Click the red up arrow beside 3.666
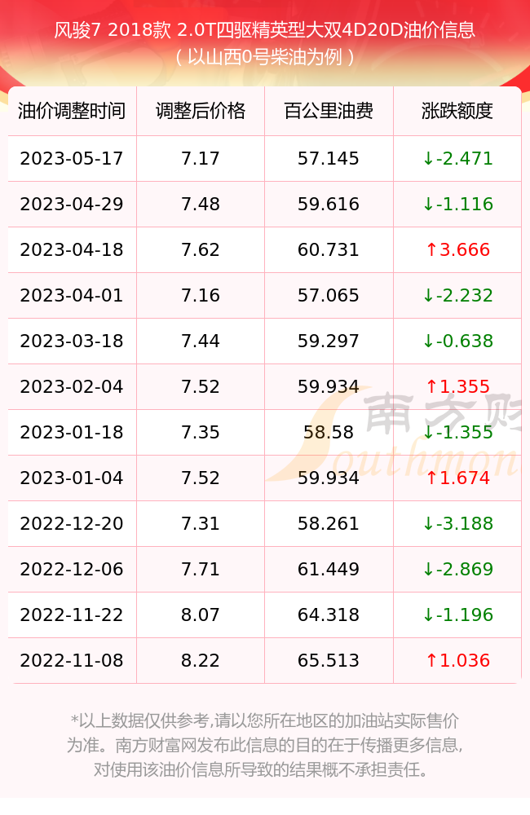This screenshot has height=815, width=530. pos(431,250)
